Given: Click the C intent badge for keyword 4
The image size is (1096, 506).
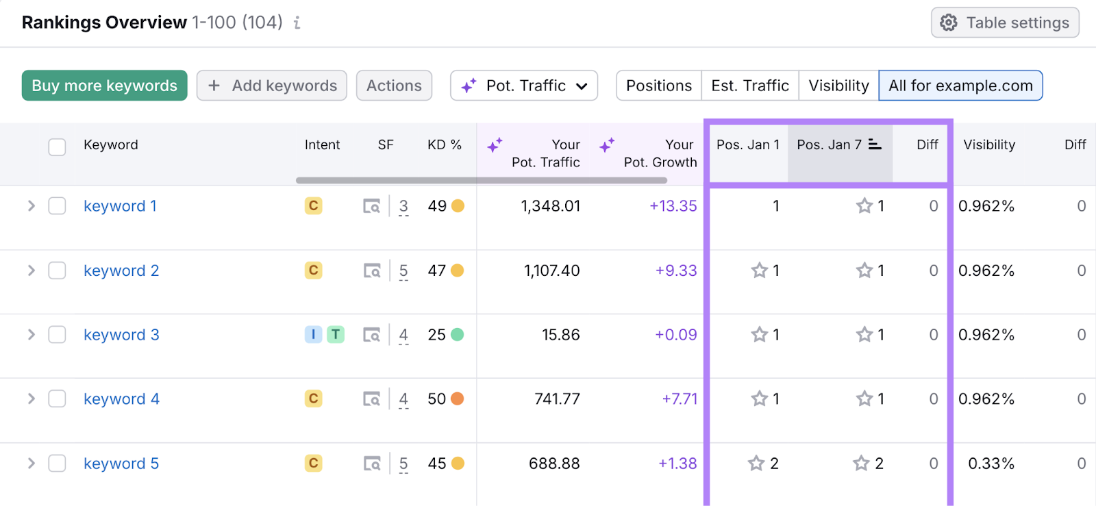Looking at the screenshot, I should 313,399.
